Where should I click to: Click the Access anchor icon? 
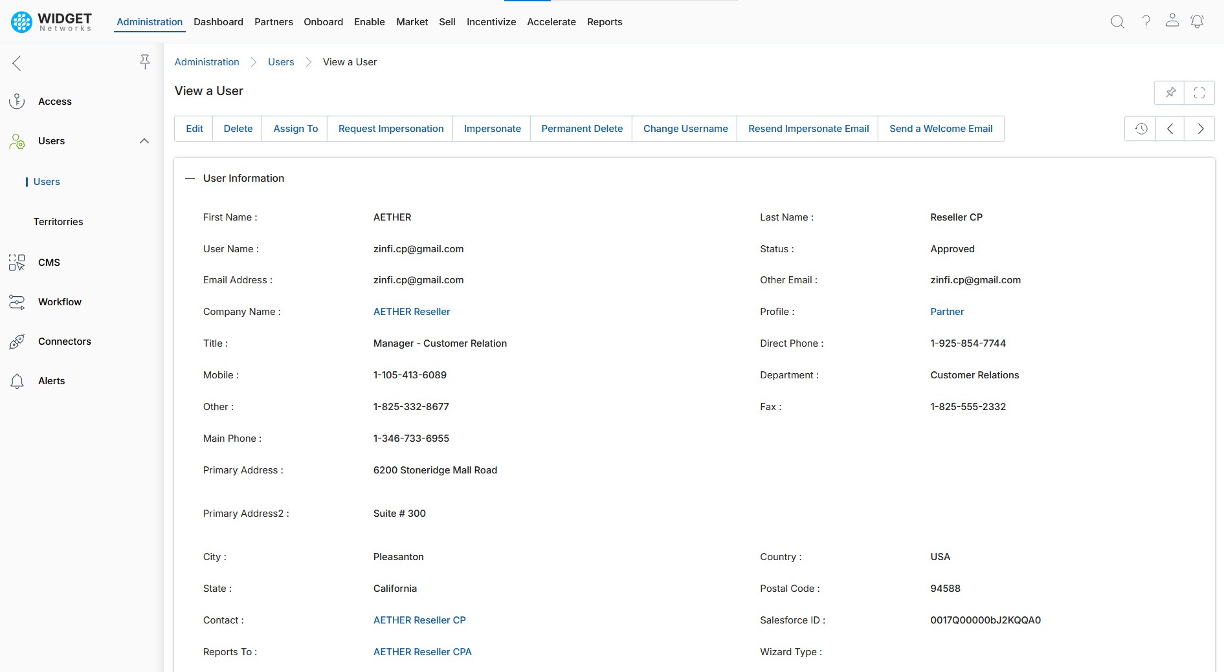[x=17, y=102]
